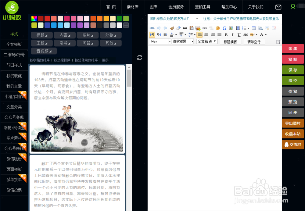Open 素材库 in the top navigation
This screenshot has height=211, width=305.
pyautogui.click(x=133, y=7)
